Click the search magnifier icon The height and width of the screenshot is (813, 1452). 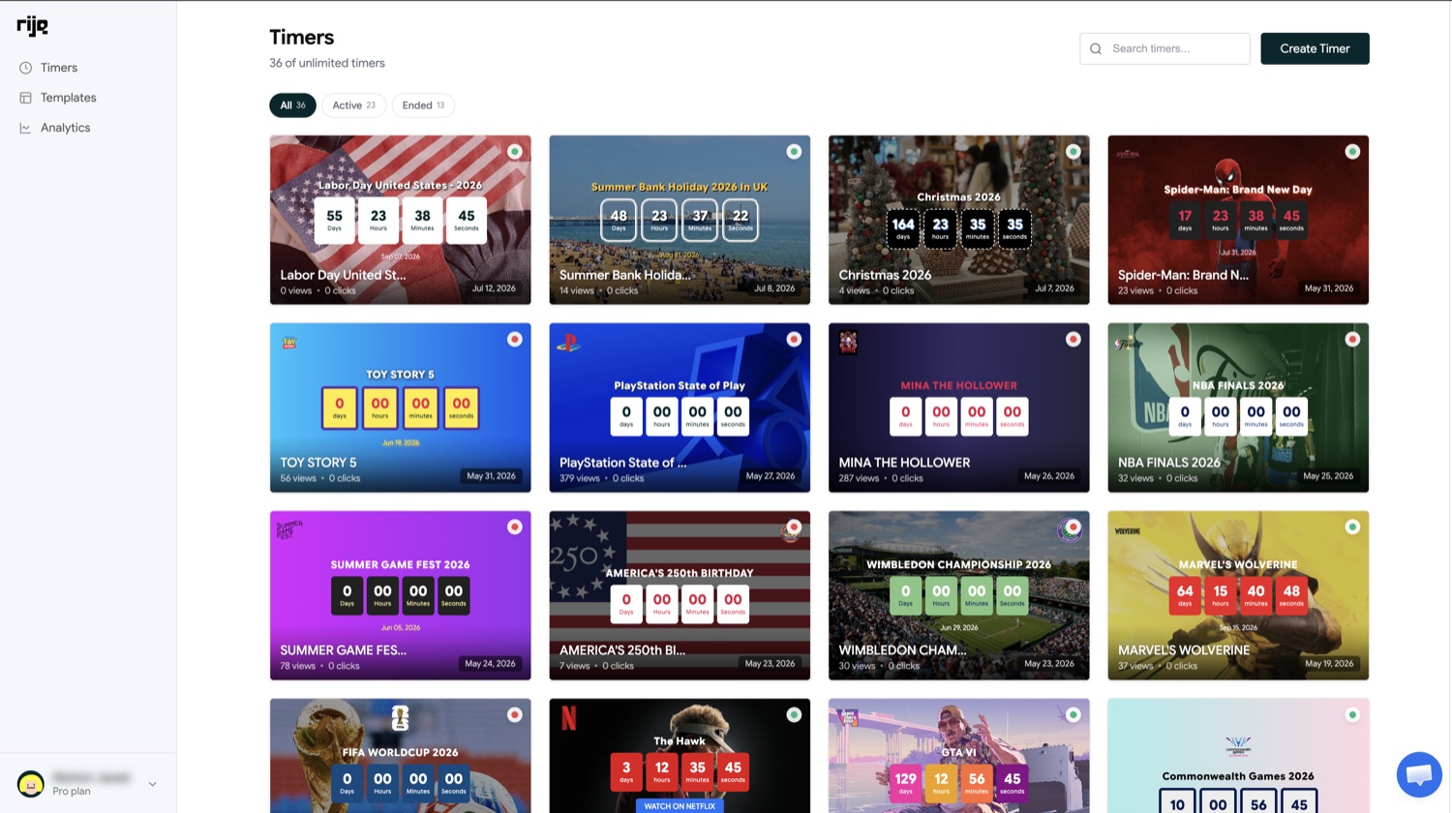coord(1096,48)
